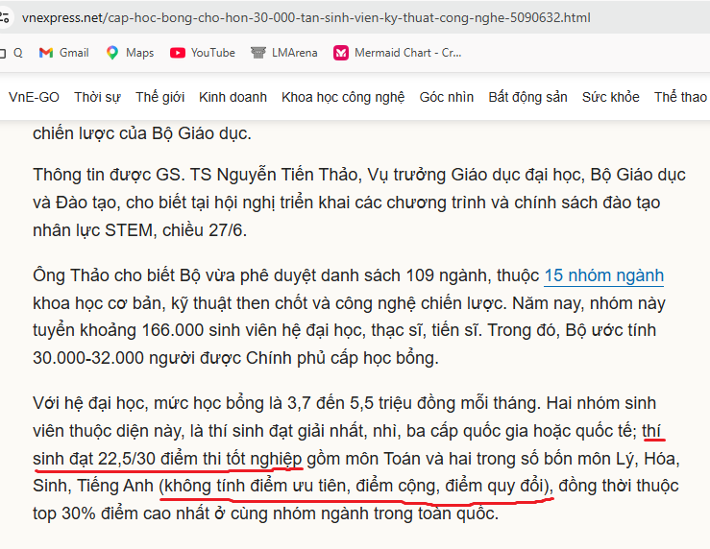Click the vnexpress.net address bar URL
Viewport: 710px width, 549px height.
(306, 17)
